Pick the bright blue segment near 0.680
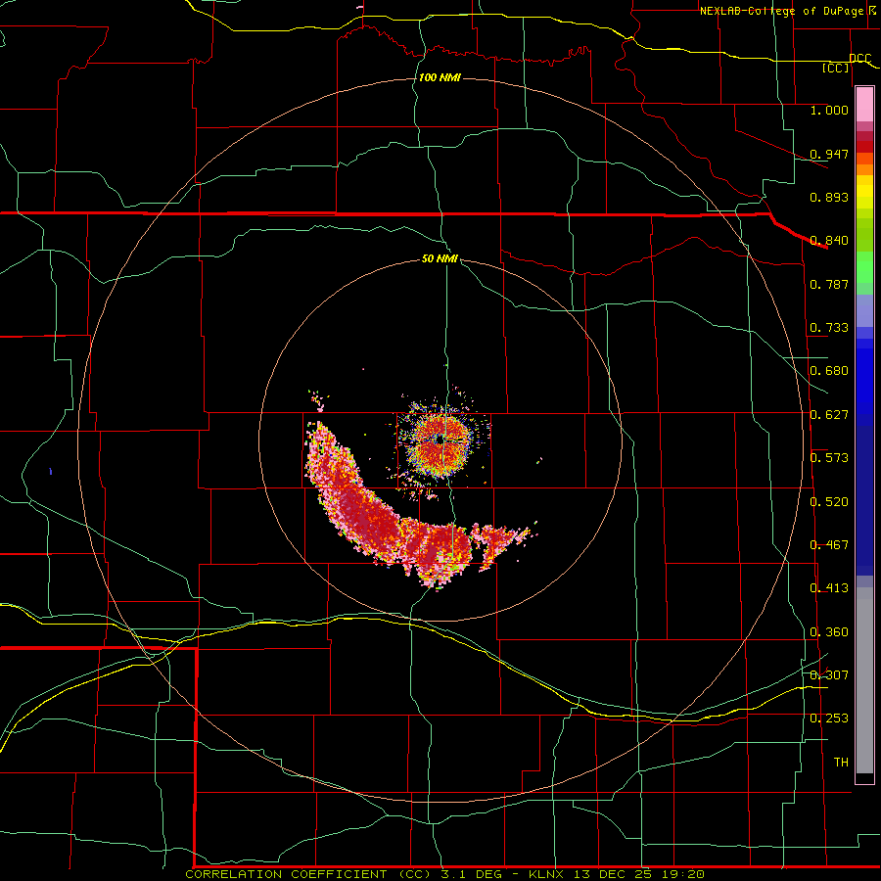Viewport: 881px width, 881px height. tap(864, 377)
